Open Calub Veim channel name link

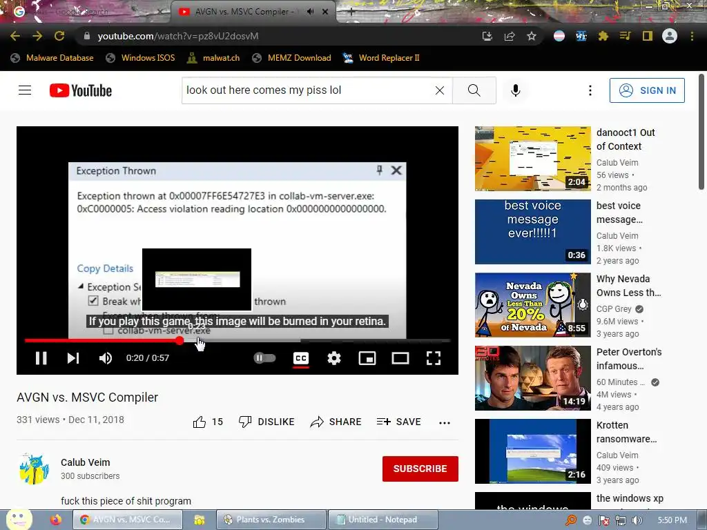(x=85, y=462)
